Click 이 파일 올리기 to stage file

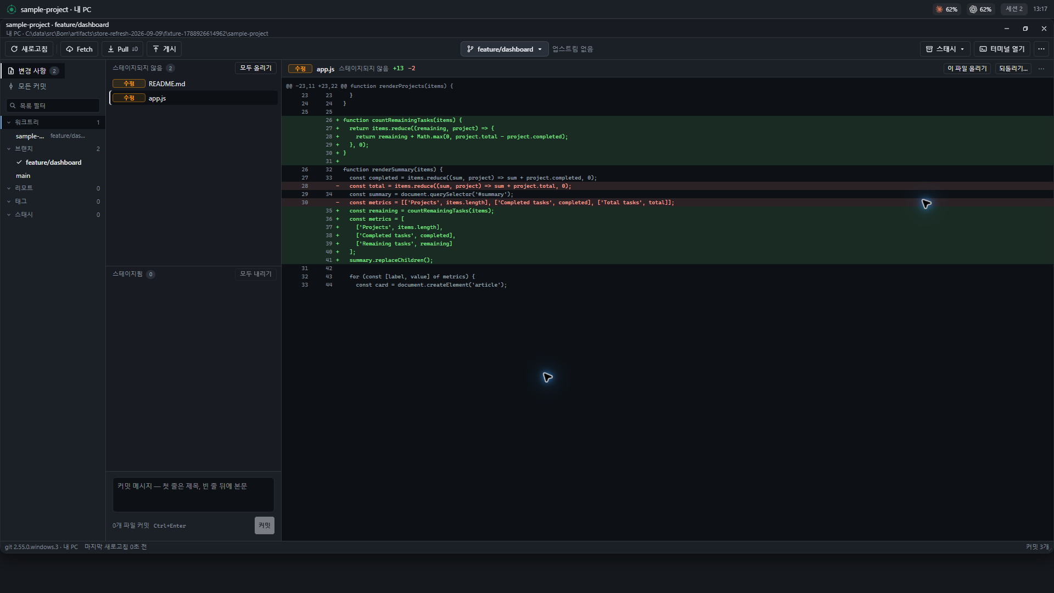click(x=967, y=69)
